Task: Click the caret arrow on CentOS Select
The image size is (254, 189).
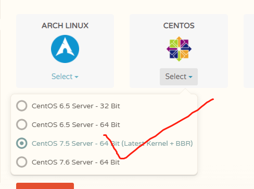Action: (x=190, y=77)
